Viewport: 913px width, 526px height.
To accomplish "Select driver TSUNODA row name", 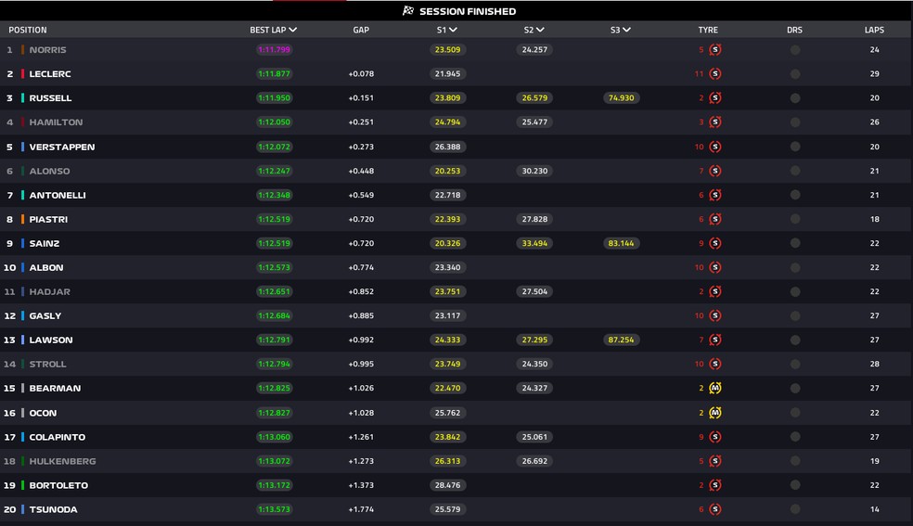I will coord(53,509).
